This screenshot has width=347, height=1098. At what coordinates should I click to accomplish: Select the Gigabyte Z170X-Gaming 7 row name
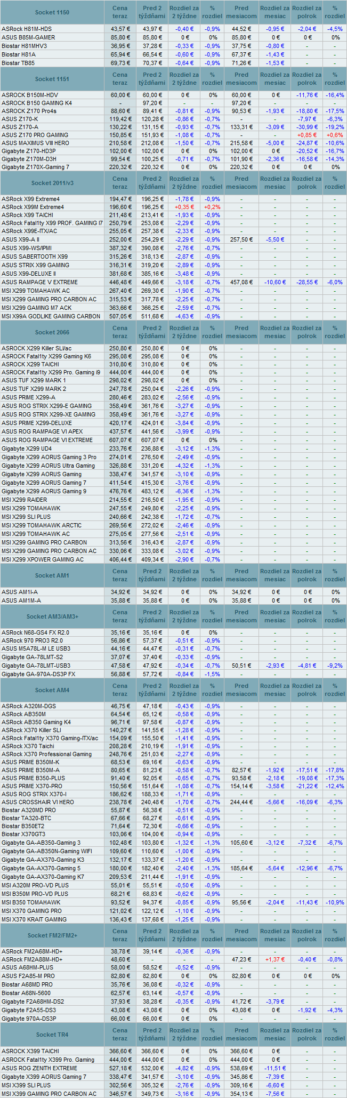click(35, 167)
